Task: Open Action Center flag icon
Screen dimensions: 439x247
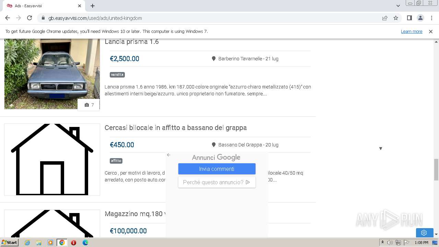Action: click(x=406, y=243)
